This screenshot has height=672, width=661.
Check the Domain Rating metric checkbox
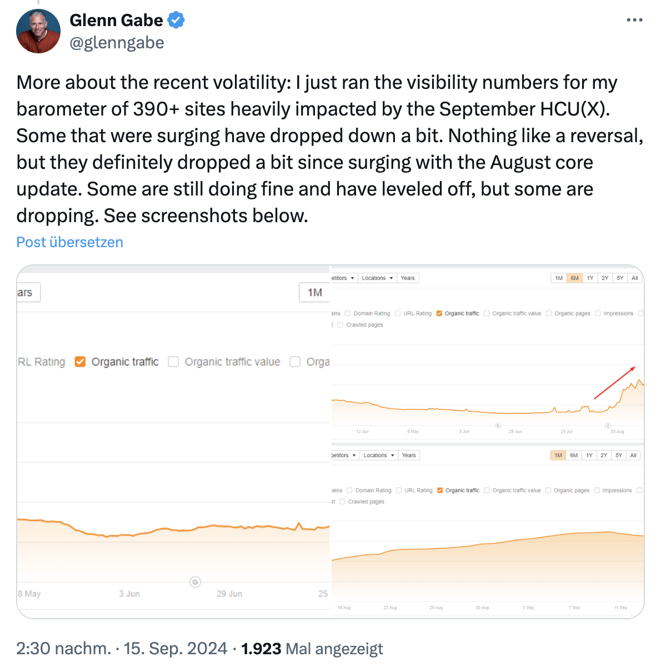[348, 313]
